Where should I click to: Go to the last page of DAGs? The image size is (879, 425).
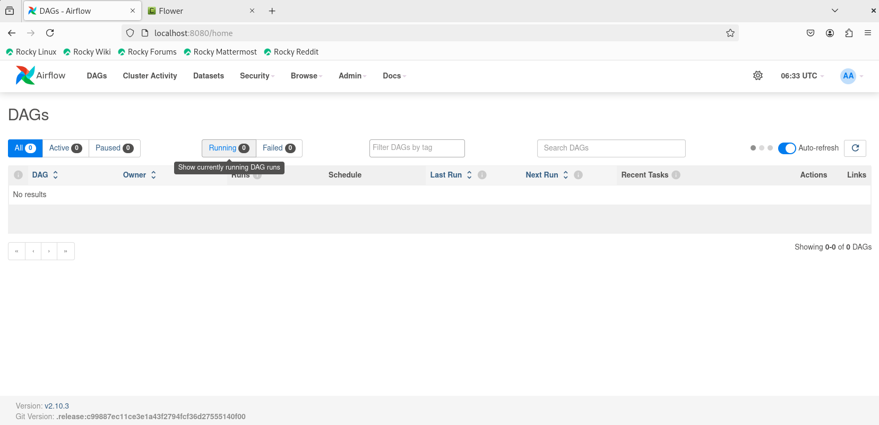[x=66, y=251]
